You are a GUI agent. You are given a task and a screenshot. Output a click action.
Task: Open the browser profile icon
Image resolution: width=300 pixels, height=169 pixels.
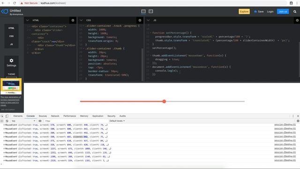point(291,3)
